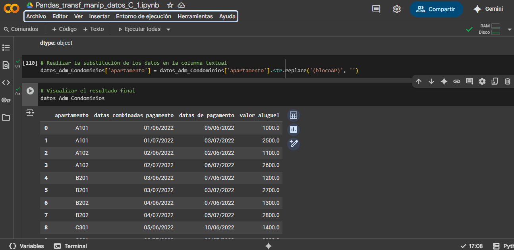
Task: Convert the dataframe to an interactive table
Action: pyautogui.click(x=294, y=115)
